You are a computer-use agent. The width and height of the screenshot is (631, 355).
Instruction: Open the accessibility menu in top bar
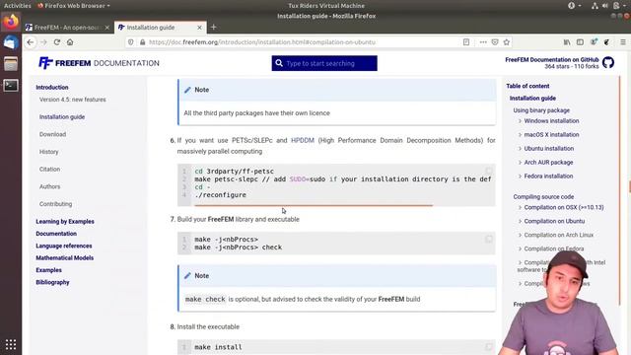click(574, 6)
